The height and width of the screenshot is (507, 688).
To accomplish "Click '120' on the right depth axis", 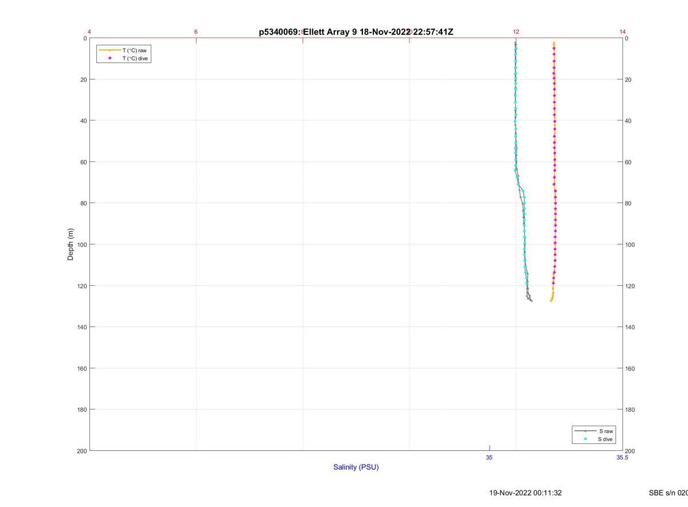I will pos(630,286).
